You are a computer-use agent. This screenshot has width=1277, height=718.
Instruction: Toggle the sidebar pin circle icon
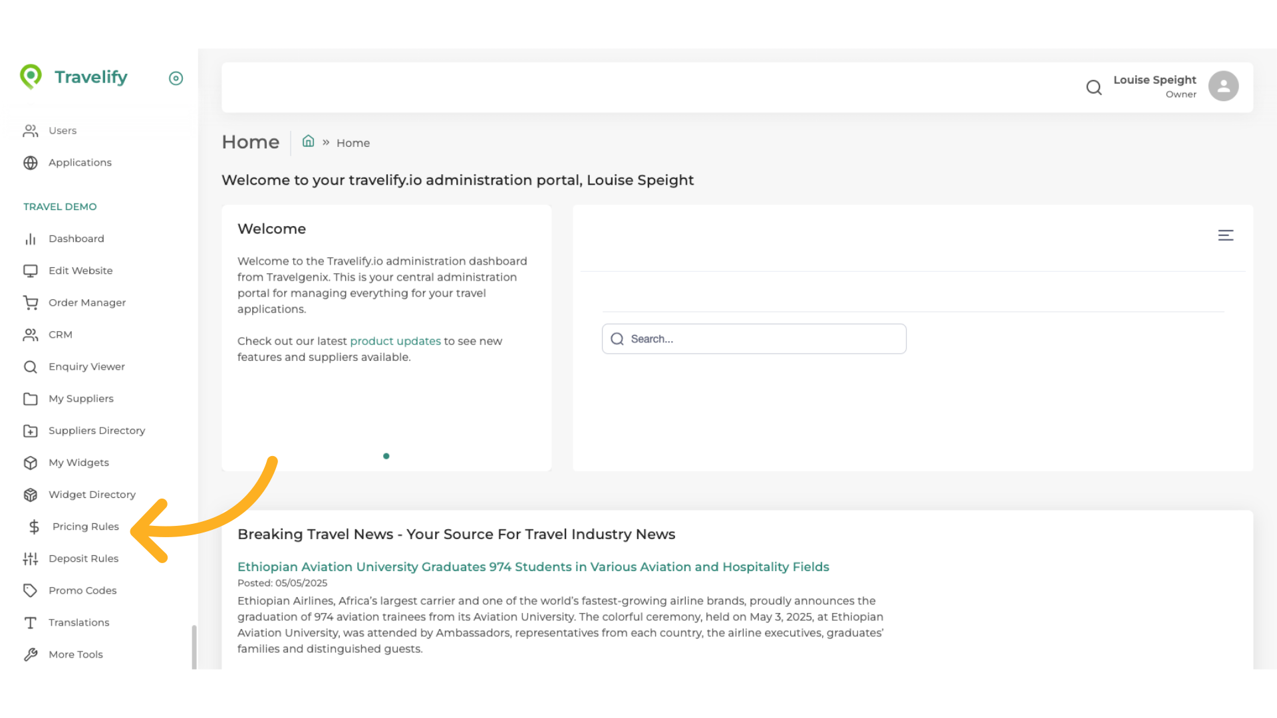coord(176,78)
